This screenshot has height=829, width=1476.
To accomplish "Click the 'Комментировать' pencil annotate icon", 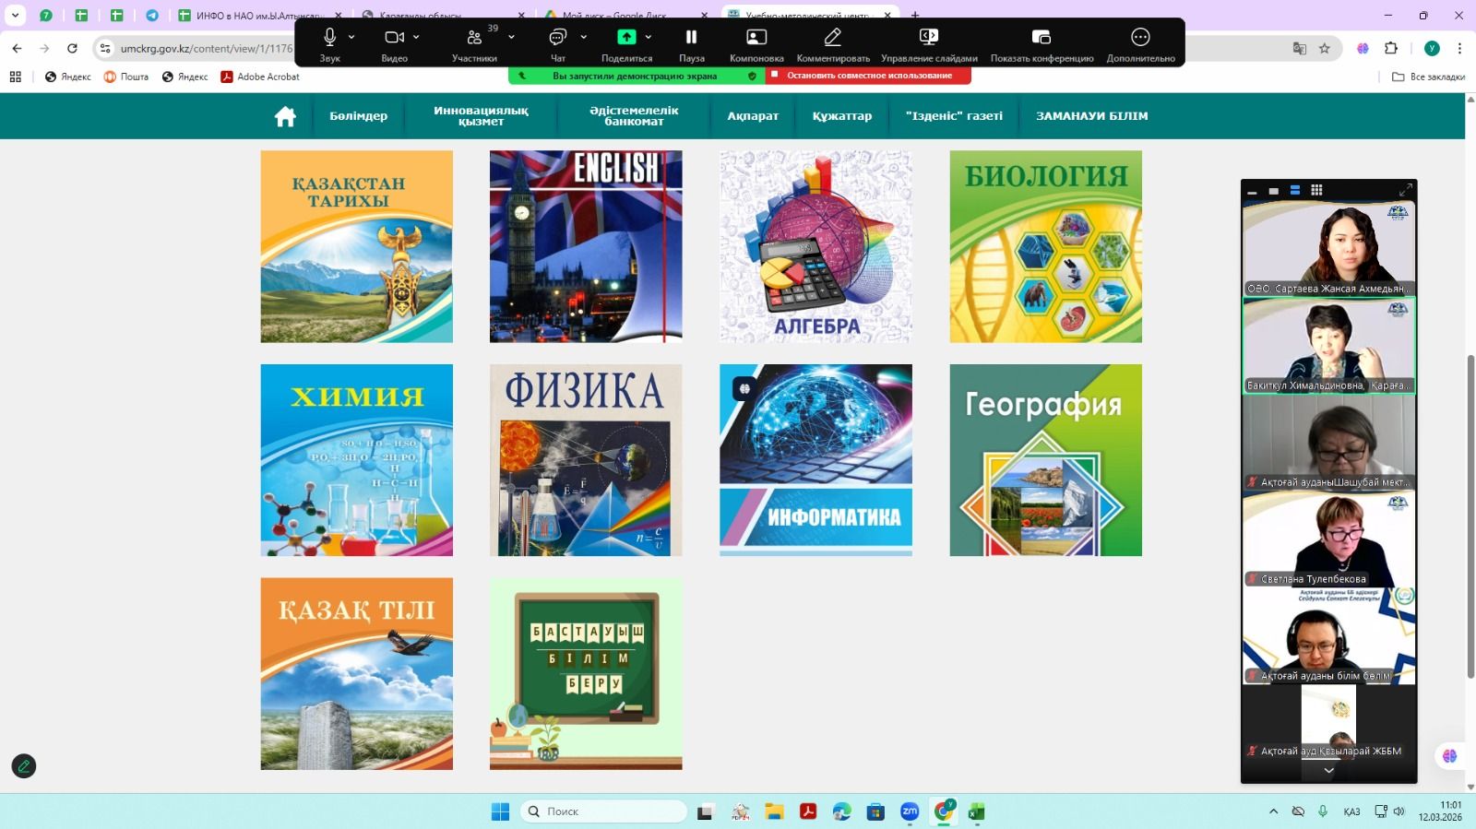I will point(832,37).
